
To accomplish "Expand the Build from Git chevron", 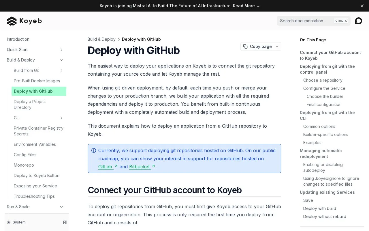I will point(61,70).
